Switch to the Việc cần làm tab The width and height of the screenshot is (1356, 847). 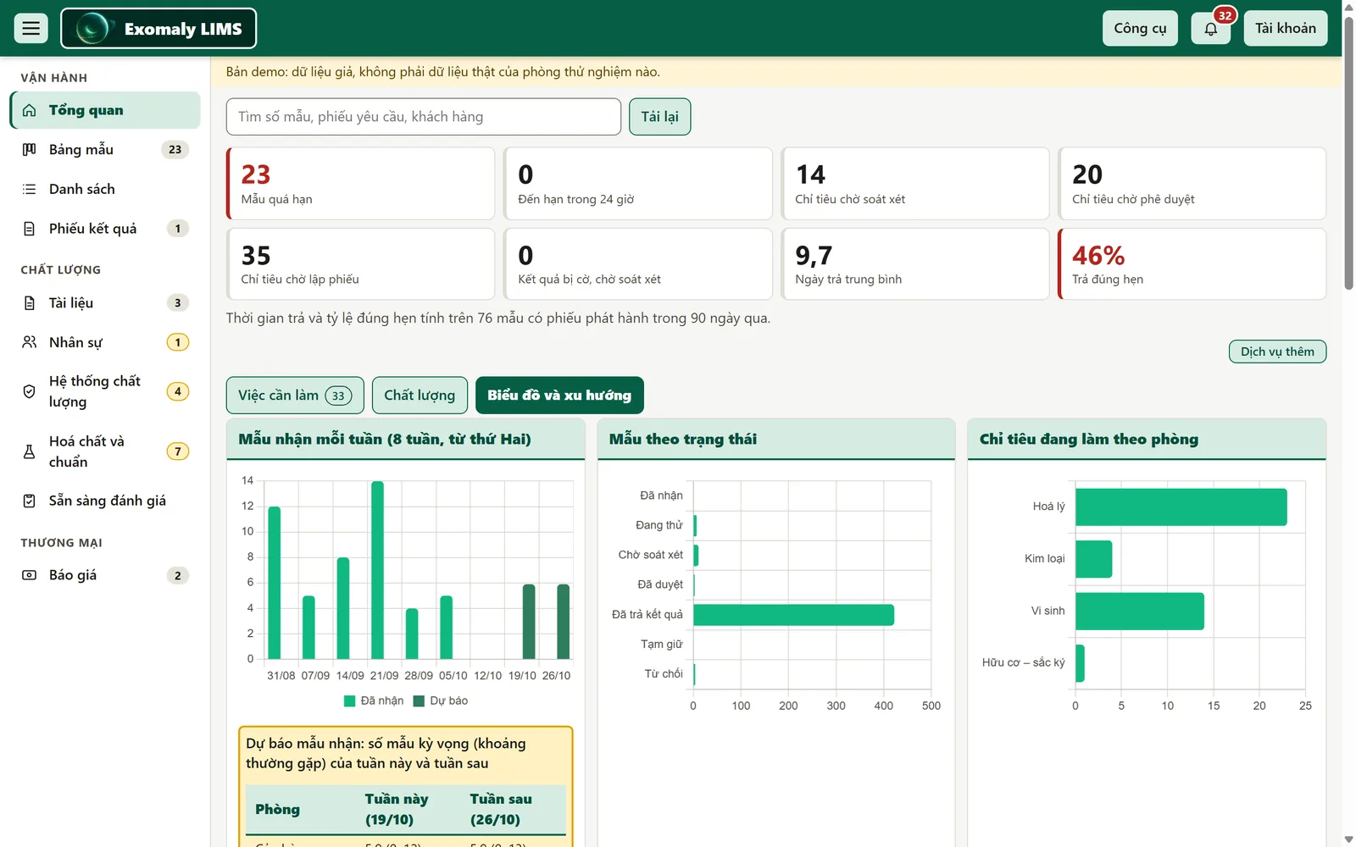click(x=295, y=396)
